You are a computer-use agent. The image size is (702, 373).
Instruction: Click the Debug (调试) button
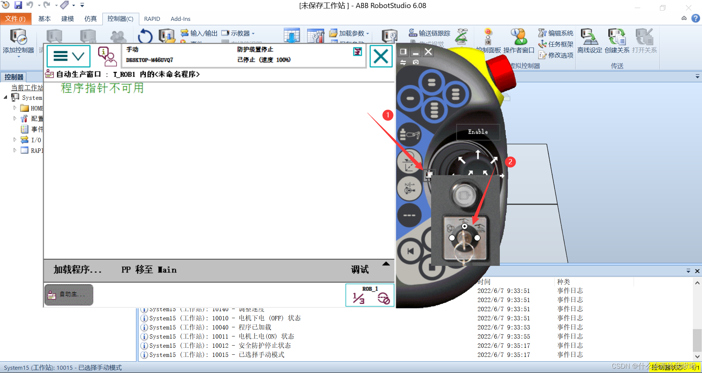click(360, 270)
